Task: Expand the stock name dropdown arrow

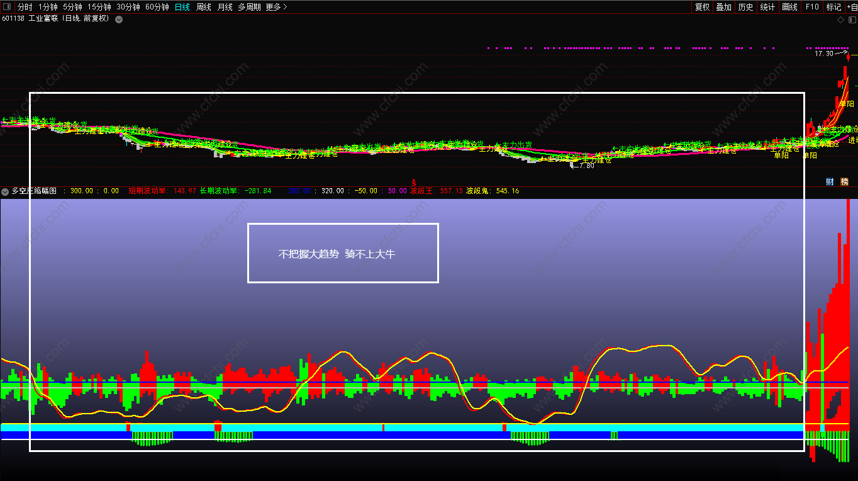Action: pos(119,19)
